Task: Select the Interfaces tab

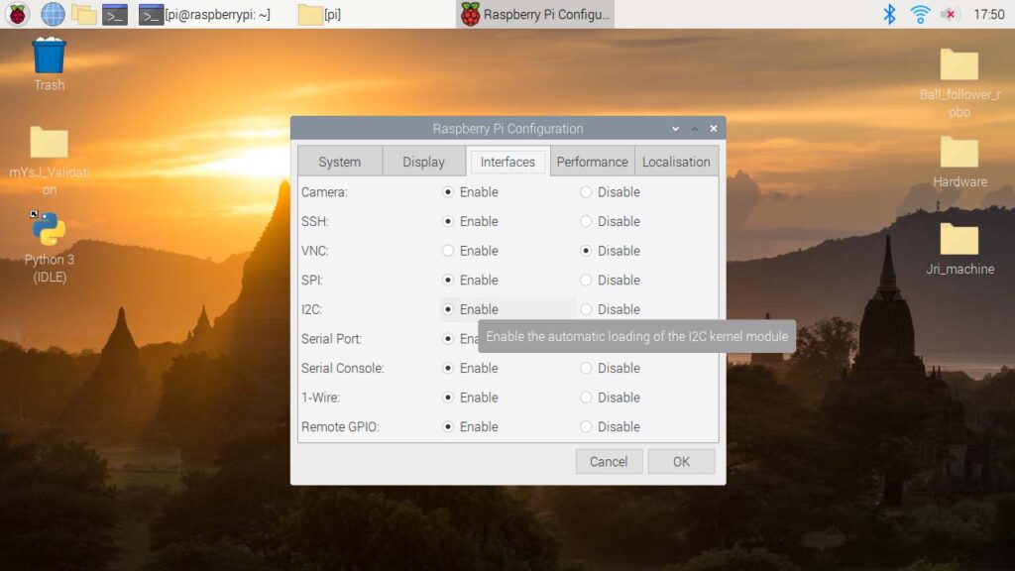Action: coord(507,162)
